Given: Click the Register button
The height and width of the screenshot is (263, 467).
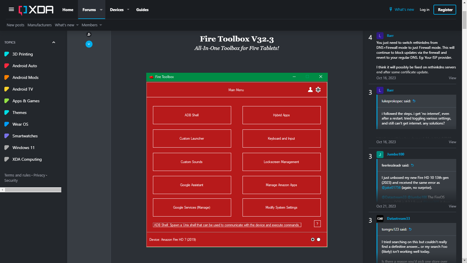Looking at the screenshot, I should [445, 10].
